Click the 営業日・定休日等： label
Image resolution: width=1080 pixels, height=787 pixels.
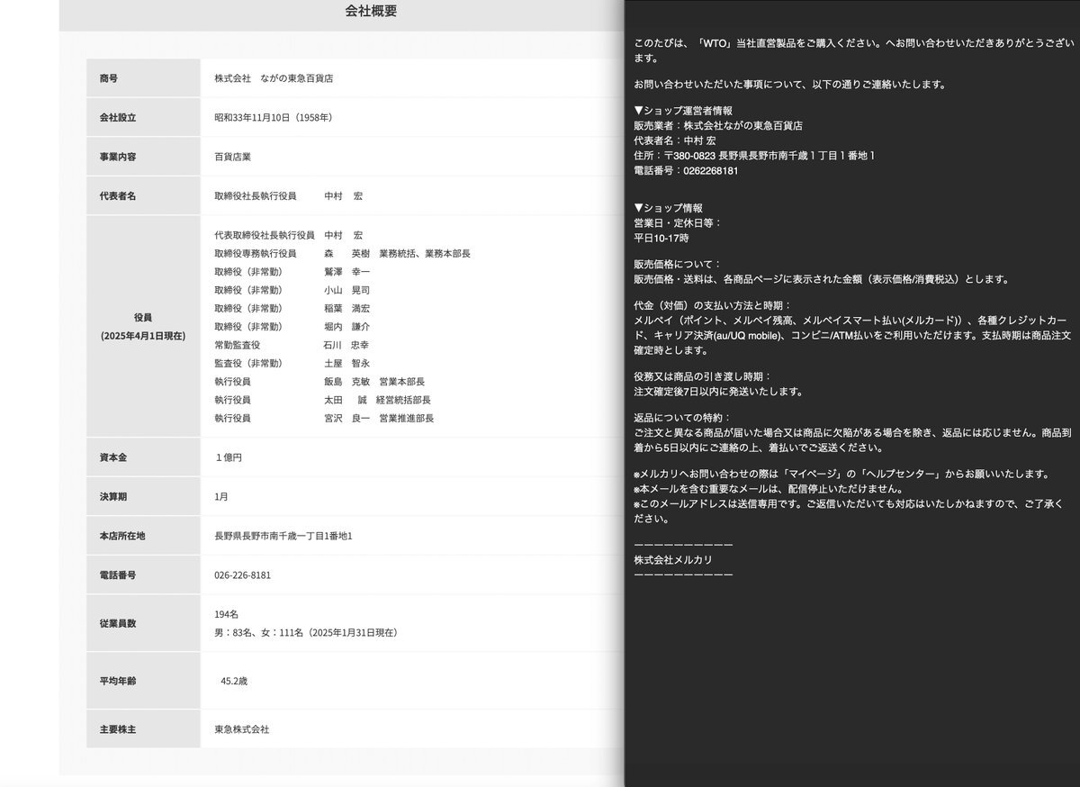[678, 222]
